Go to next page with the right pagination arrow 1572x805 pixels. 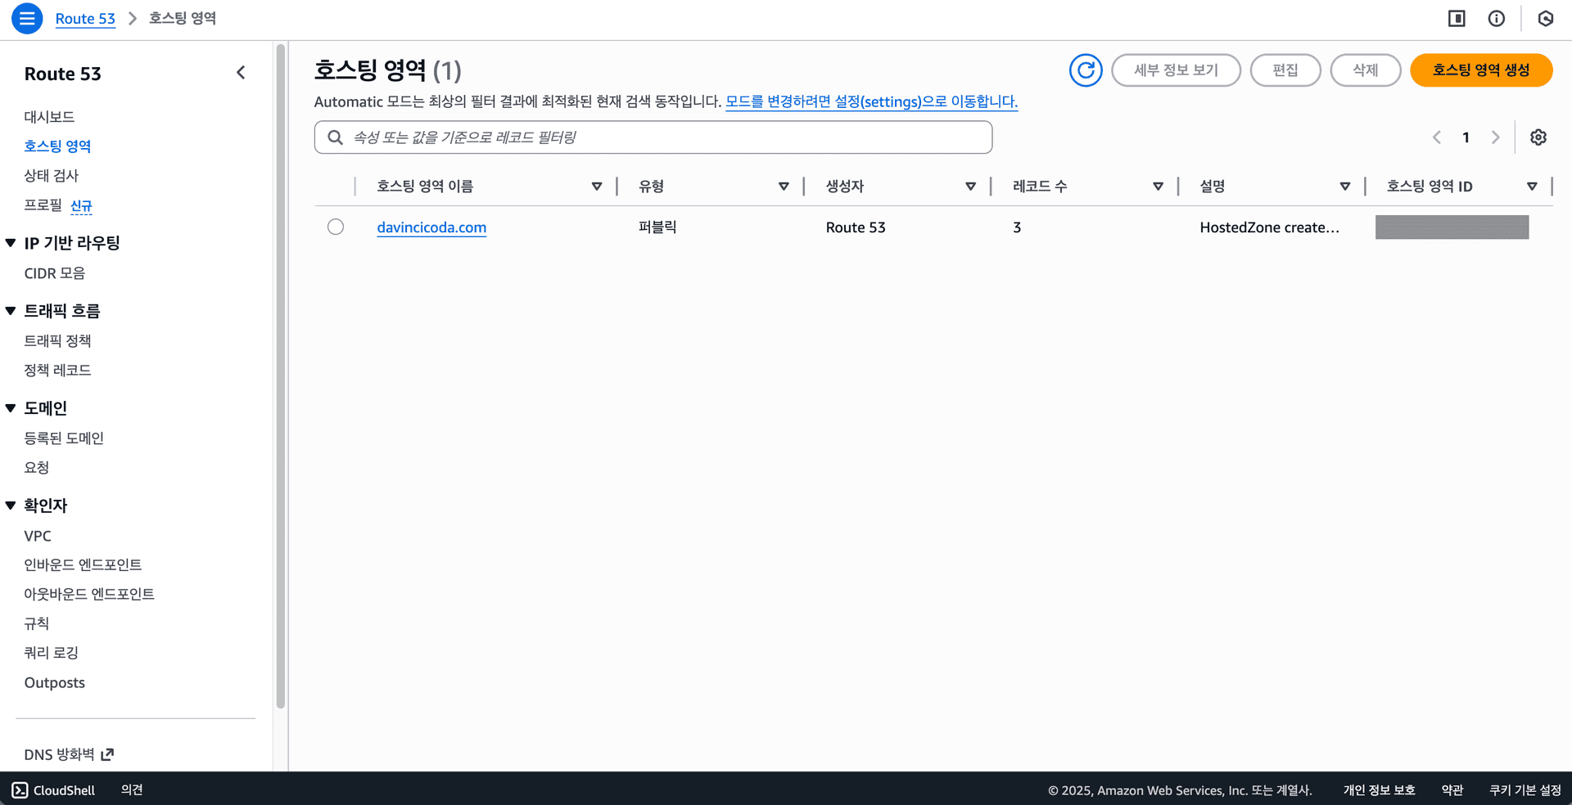pyautogui.click(x=1496, y=137)
